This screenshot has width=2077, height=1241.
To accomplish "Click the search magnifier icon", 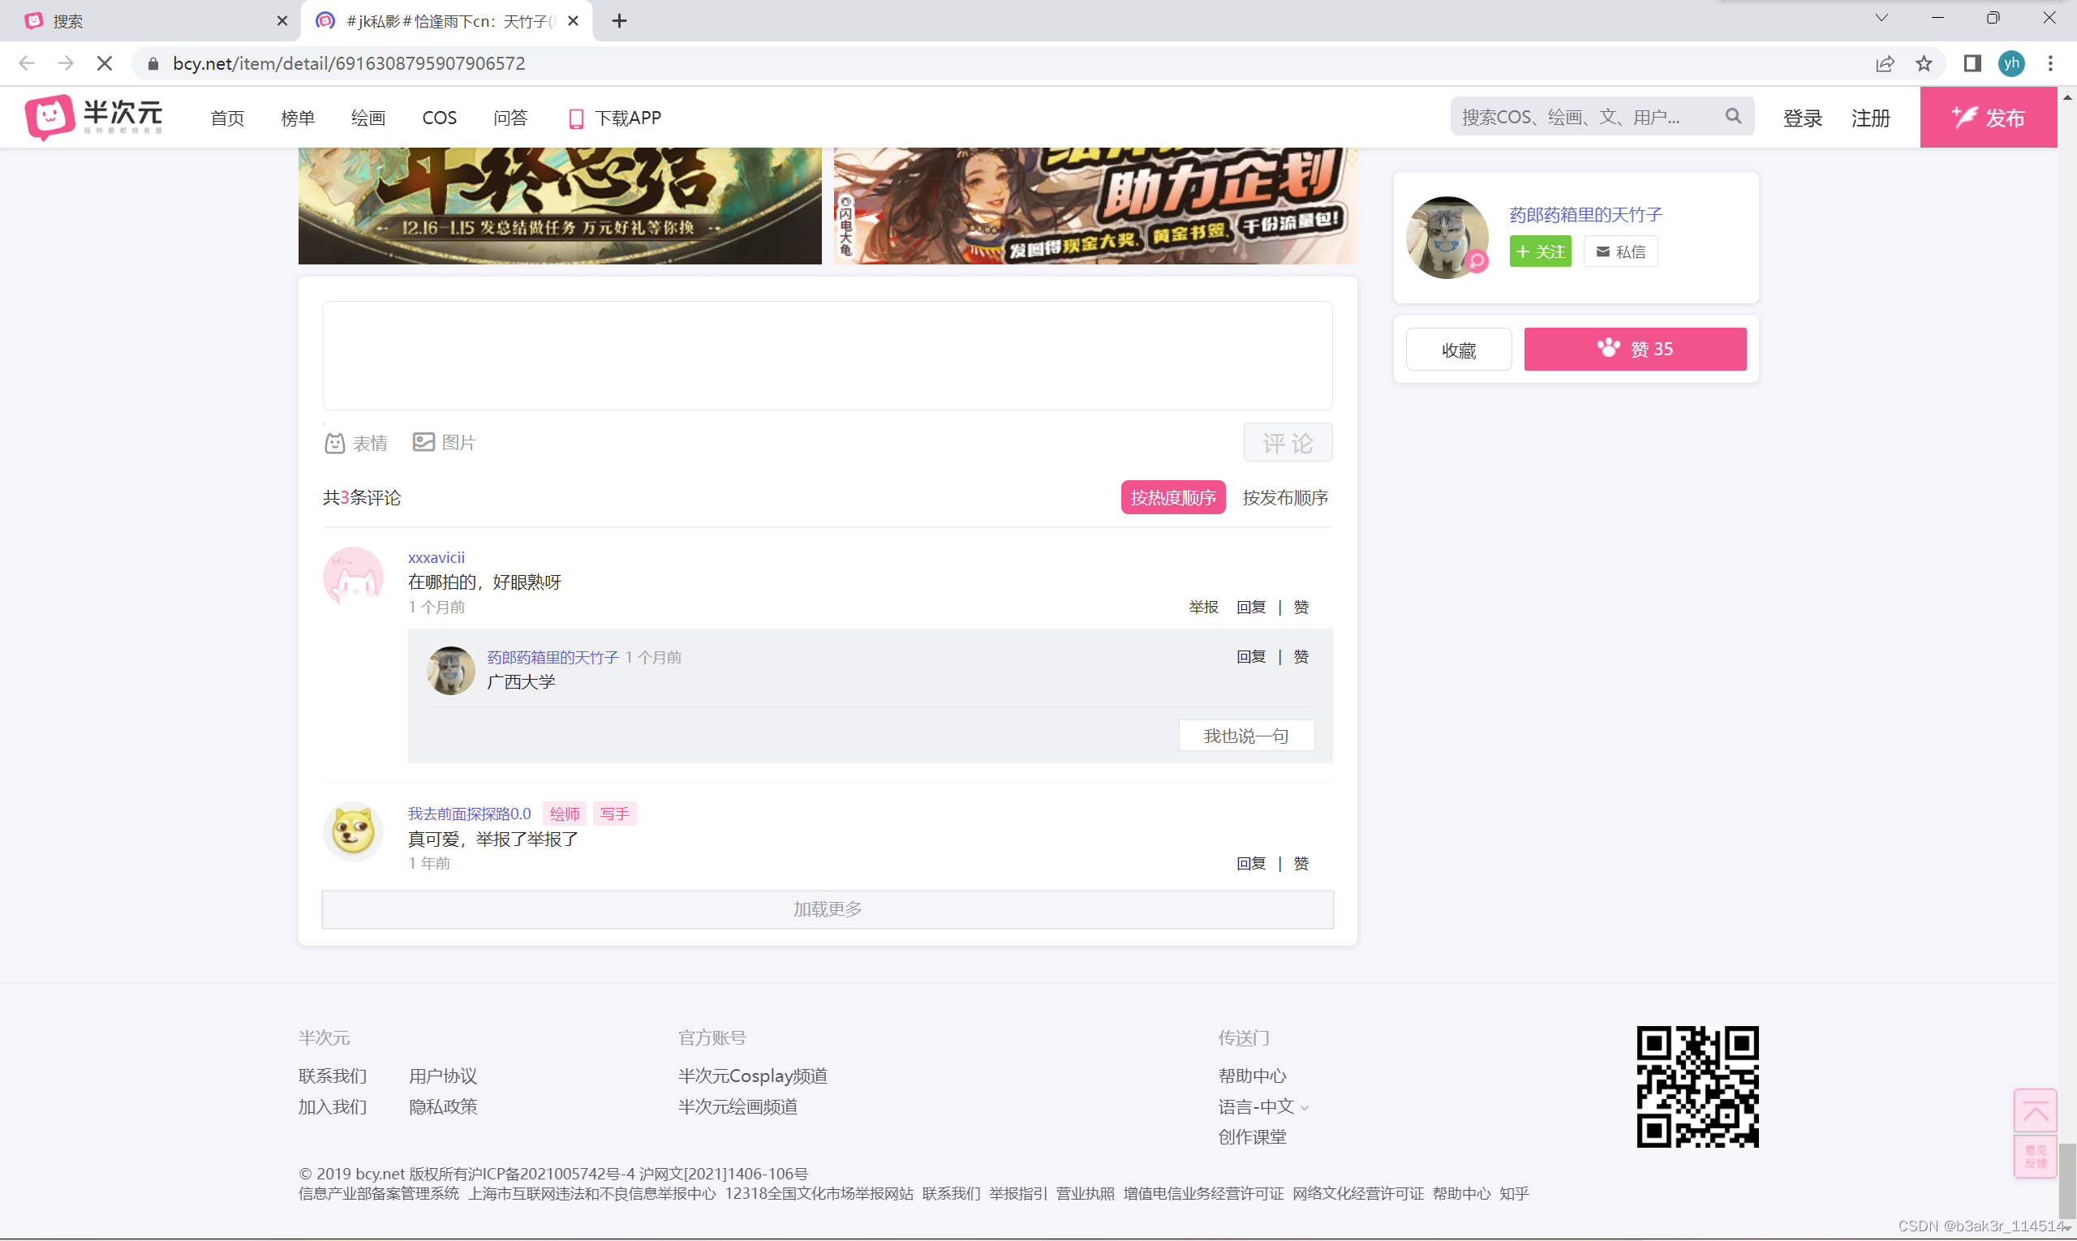I will point(1733,117).
